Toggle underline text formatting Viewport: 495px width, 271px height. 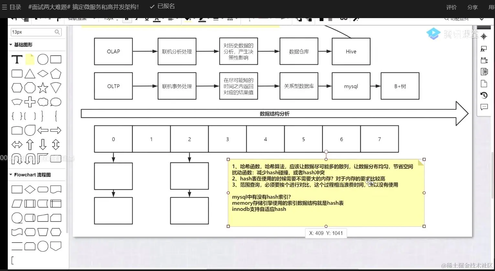pos(147,19)
